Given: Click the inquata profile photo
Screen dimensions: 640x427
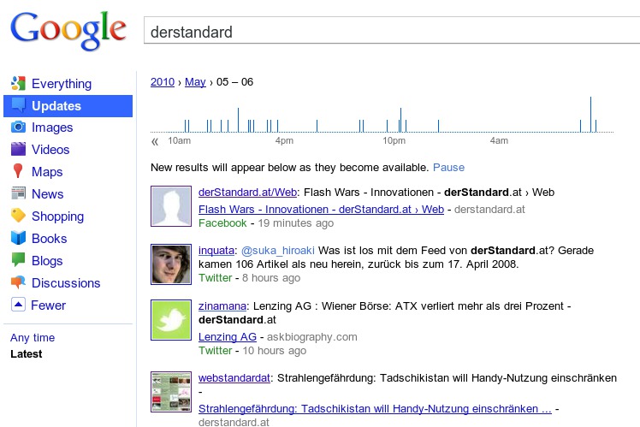Looking at the screenshot, I should point(171,264).
